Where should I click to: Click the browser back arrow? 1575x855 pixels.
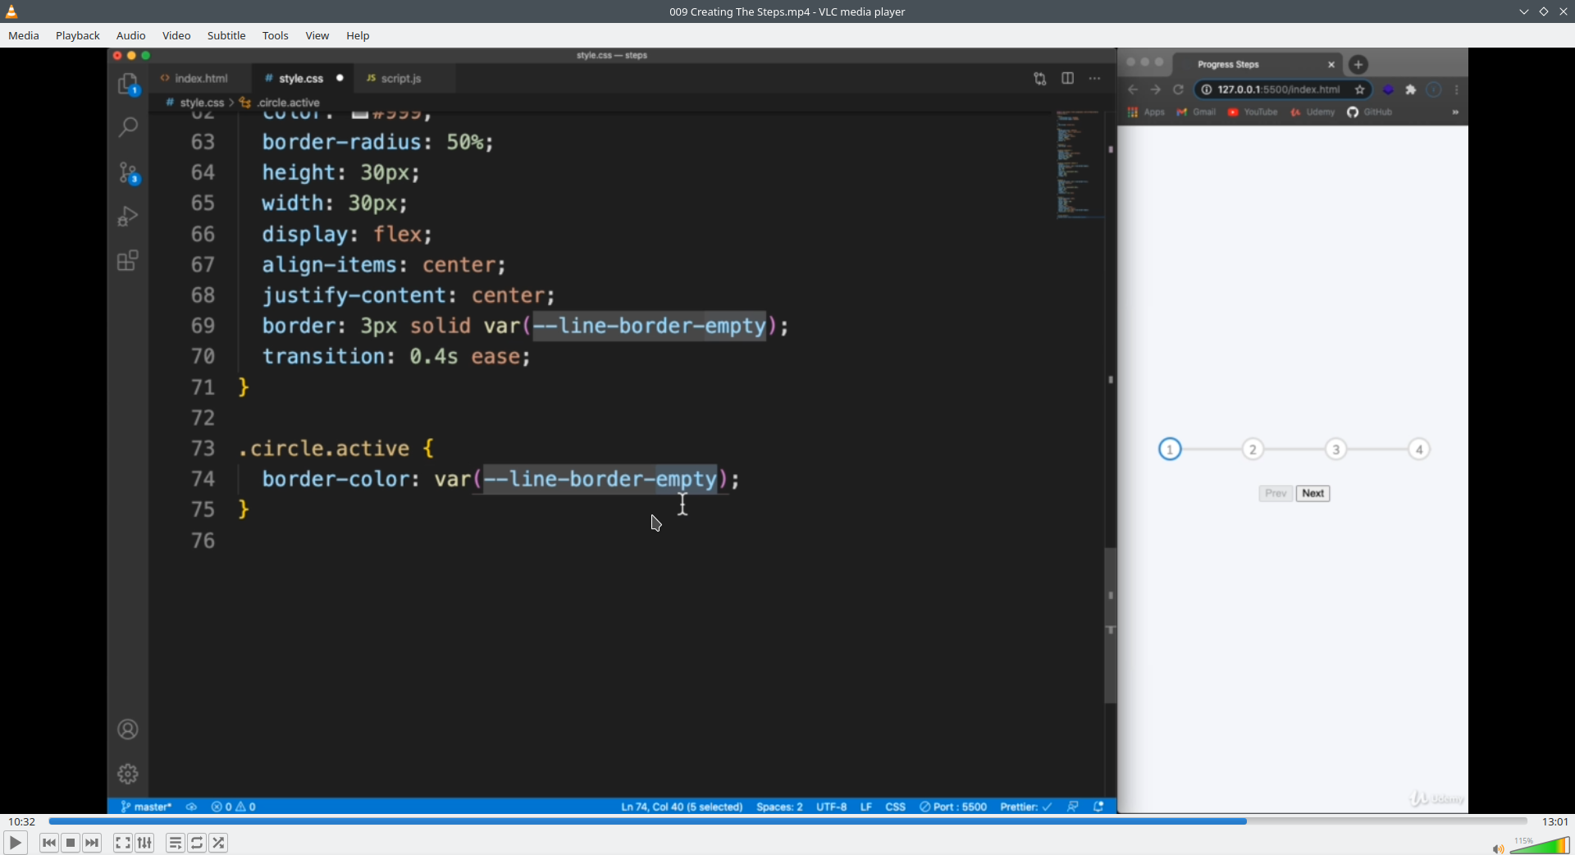(x=1133, y=89)
